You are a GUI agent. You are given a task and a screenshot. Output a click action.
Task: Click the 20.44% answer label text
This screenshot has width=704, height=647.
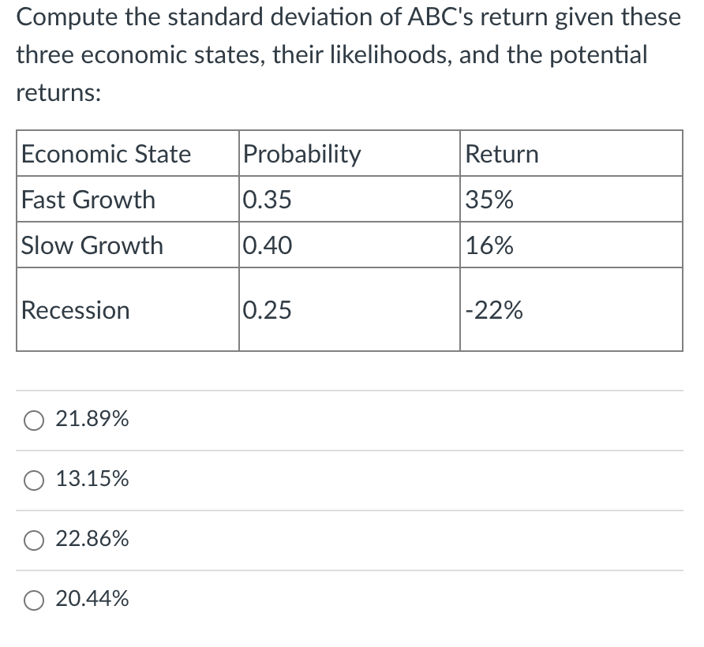pos(92,599)
